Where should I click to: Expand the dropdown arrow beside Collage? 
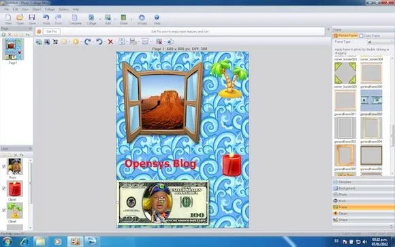click(x=99, y=19)
